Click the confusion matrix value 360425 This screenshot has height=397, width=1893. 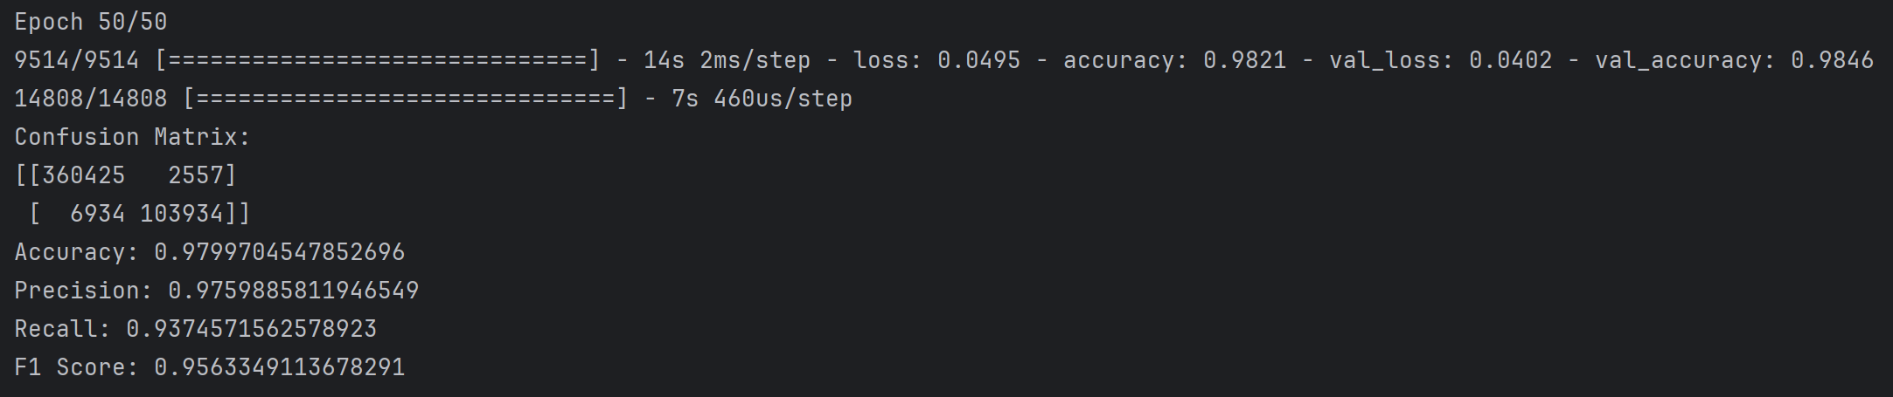click(x=83, y=175)
